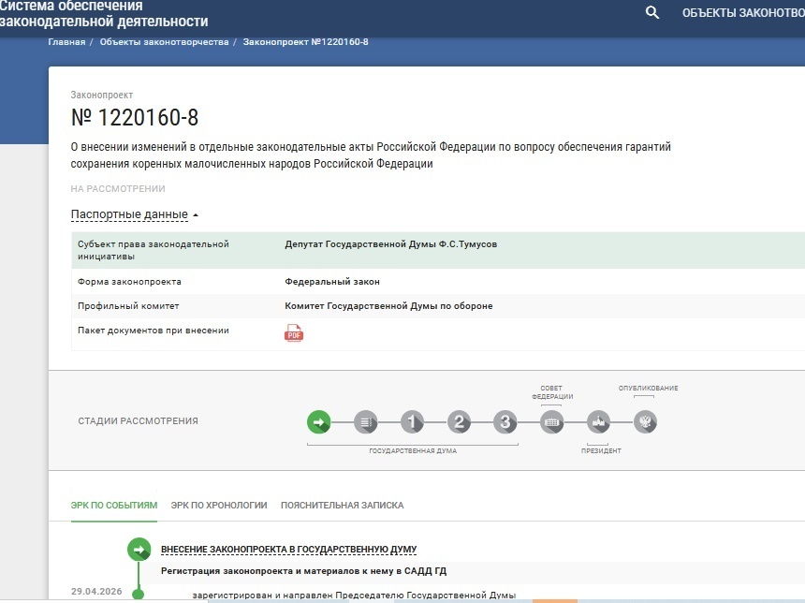
Task: Open Объекты законотворчества breadcrumb link
Action: coord(165,42)
